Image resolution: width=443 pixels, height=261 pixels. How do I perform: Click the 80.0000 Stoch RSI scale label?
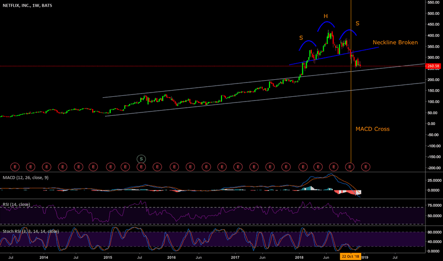(433, 232)
